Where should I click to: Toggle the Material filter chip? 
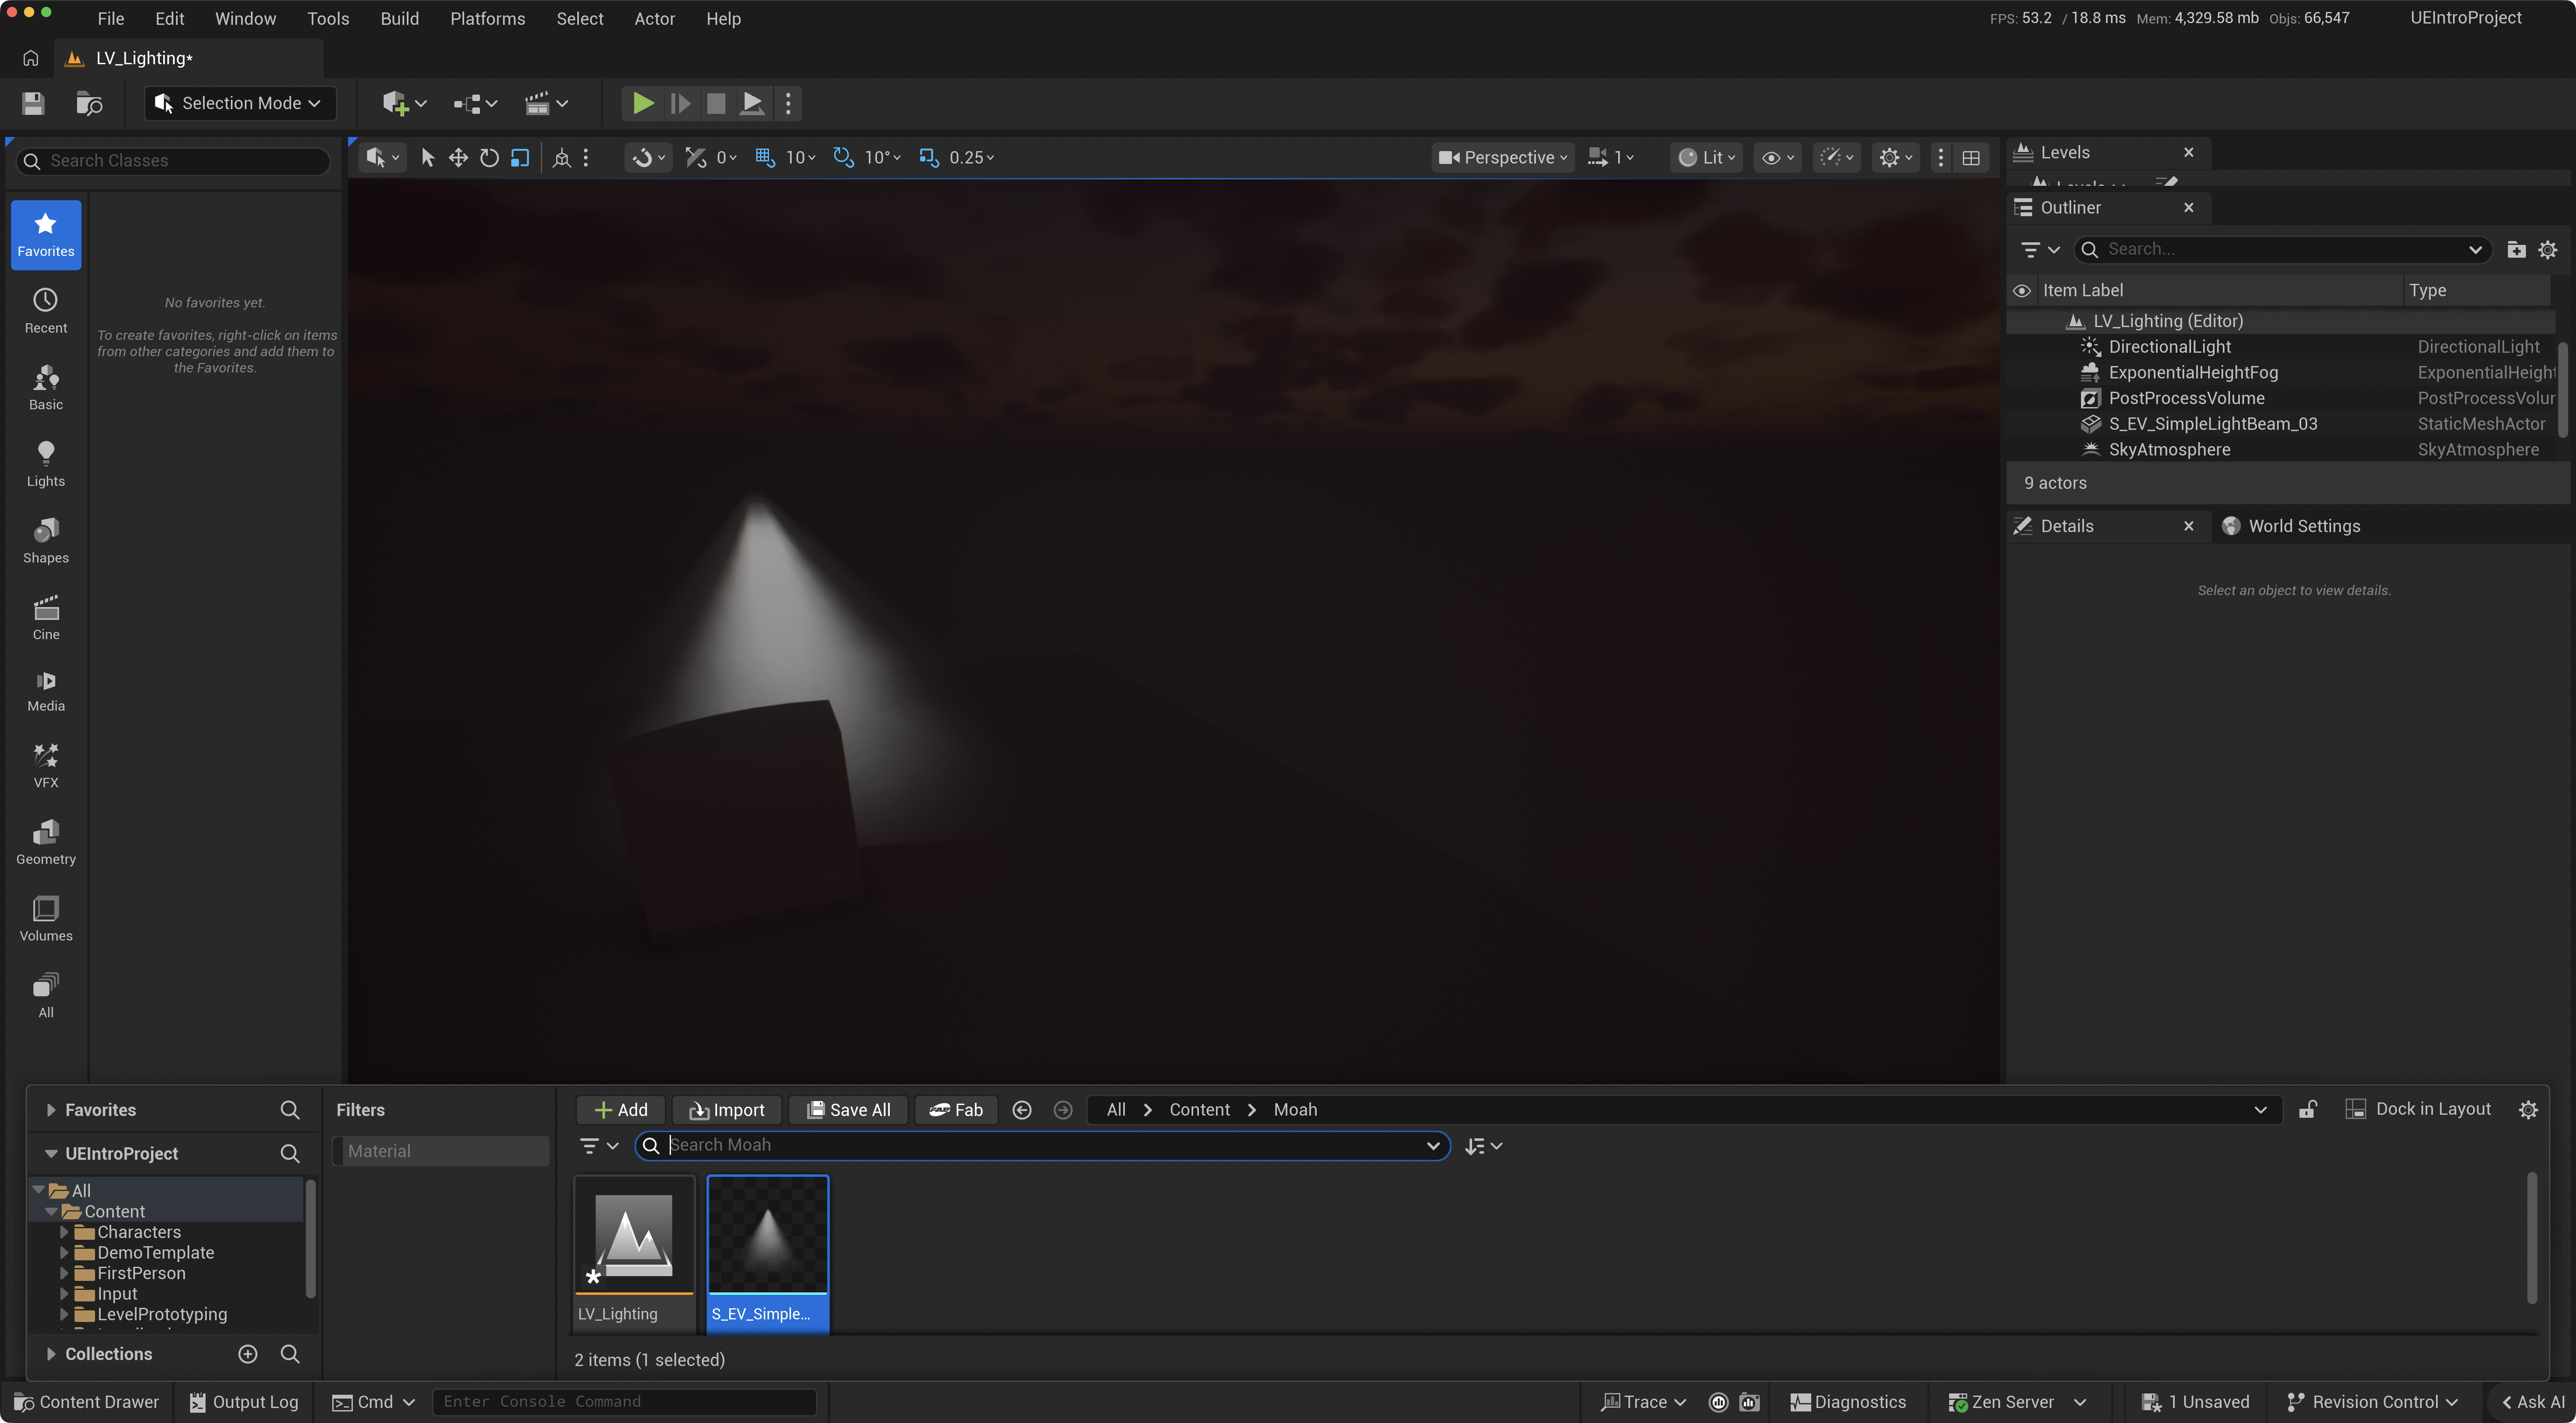pyautogui.click(x=440, y=1151)
